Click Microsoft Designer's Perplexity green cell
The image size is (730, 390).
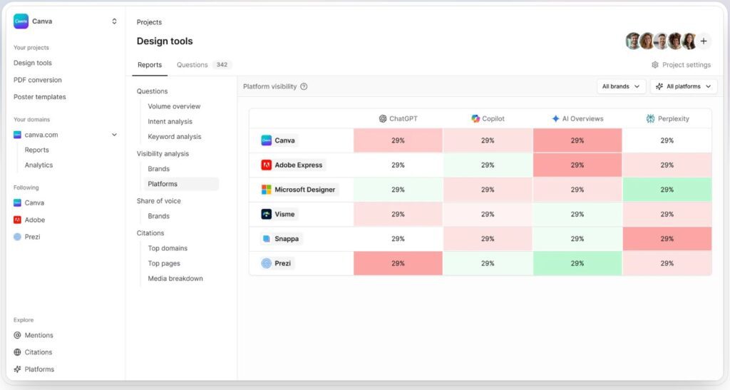tap(667, 190)
